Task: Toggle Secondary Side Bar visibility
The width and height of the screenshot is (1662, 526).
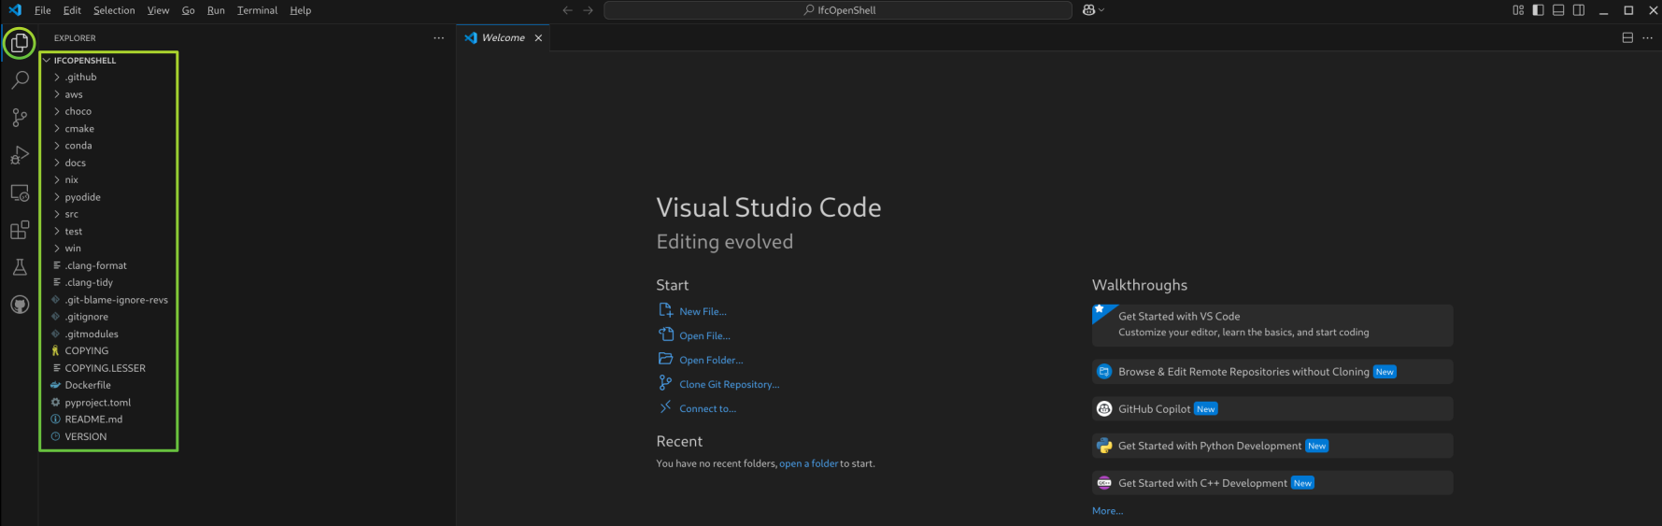Action: pyautogui.click(x=1579, y=10)
